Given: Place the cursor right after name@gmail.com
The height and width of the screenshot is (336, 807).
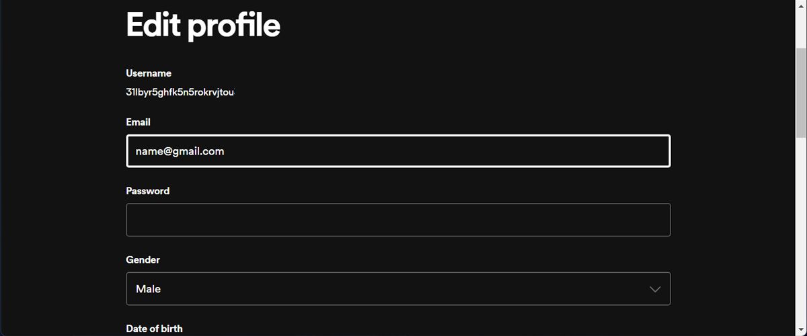Looking at the screenshot, I should (225, 151).
